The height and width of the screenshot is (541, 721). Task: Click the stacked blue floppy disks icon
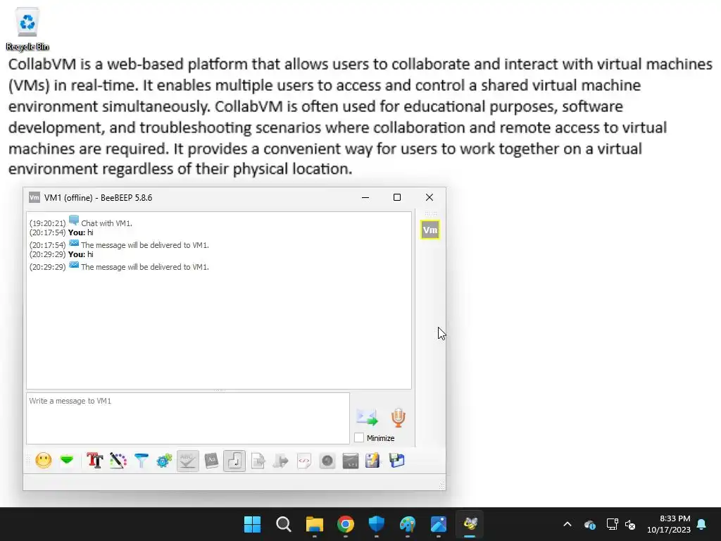[x=396, y=461]
